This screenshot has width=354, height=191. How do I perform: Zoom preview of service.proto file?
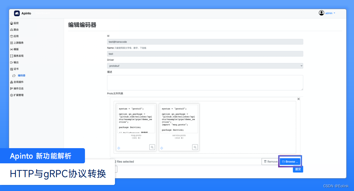[195, 147]
